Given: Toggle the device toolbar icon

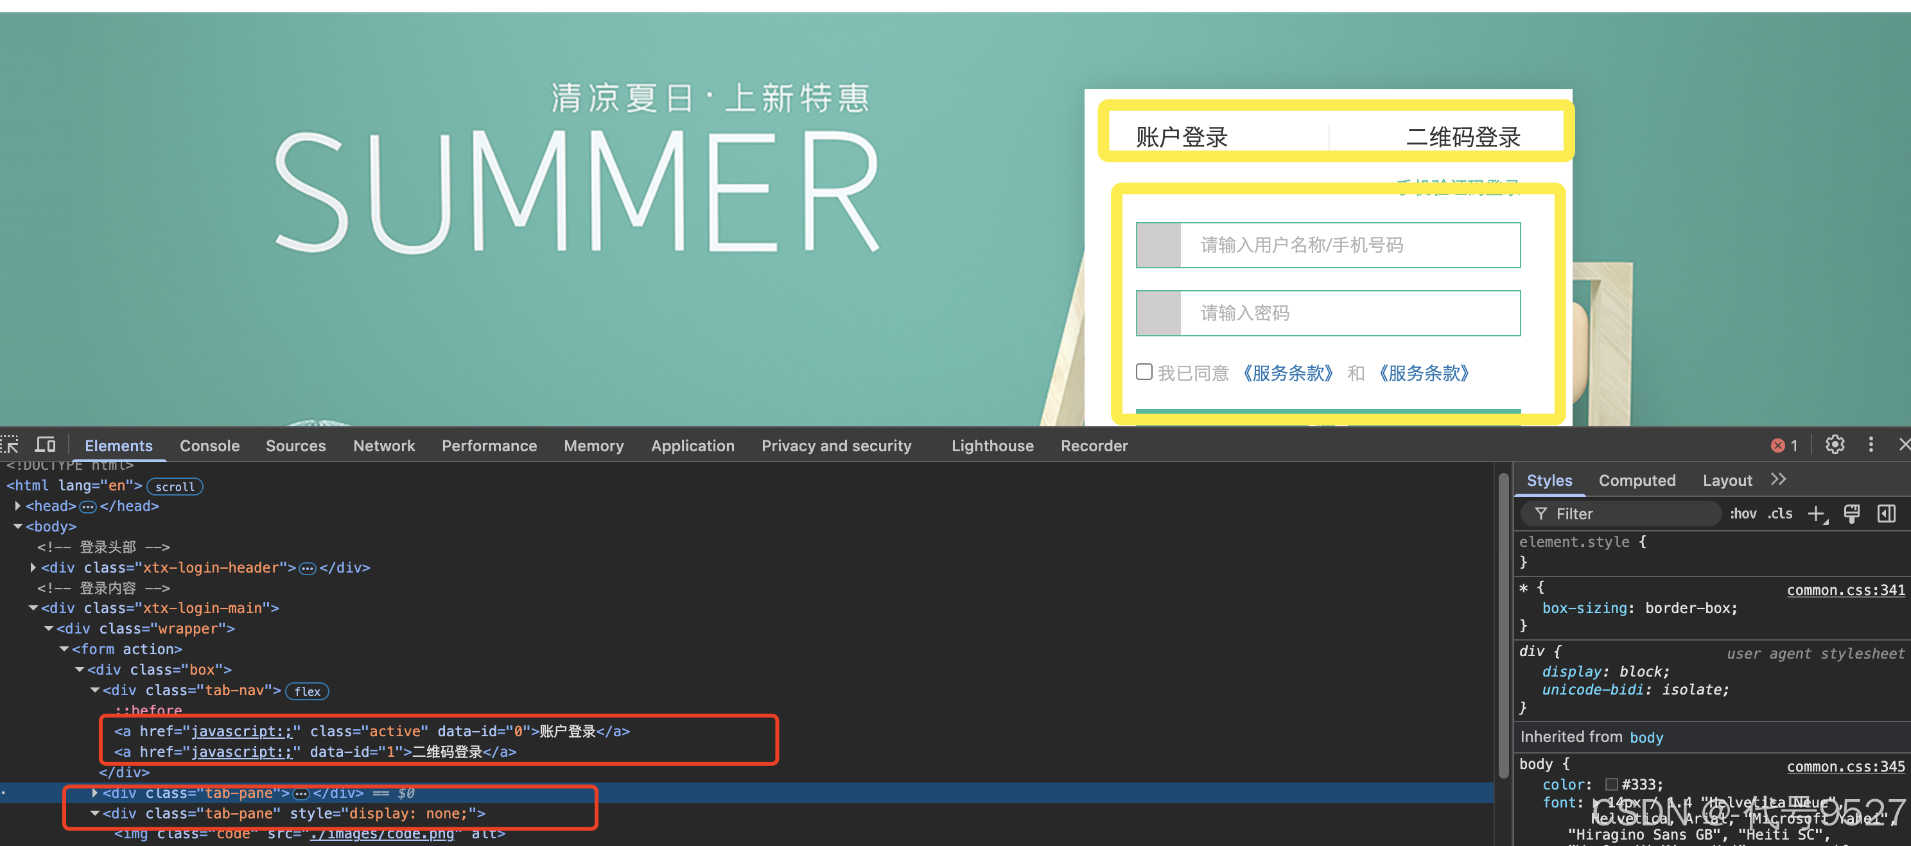Looking at the screenshot, I should [x=45, y=445].
